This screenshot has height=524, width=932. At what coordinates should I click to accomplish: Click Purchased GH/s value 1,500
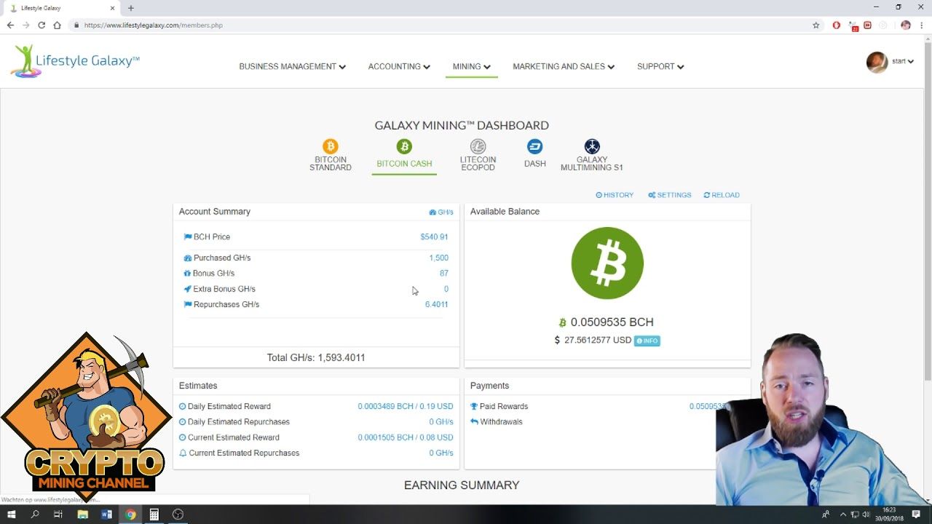(x=438, y=258)
